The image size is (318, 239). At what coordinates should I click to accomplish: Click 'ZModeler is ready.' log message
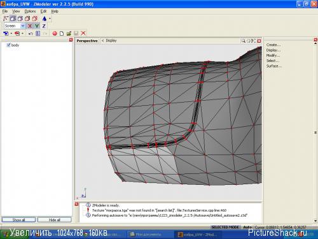tap(106, 205)
